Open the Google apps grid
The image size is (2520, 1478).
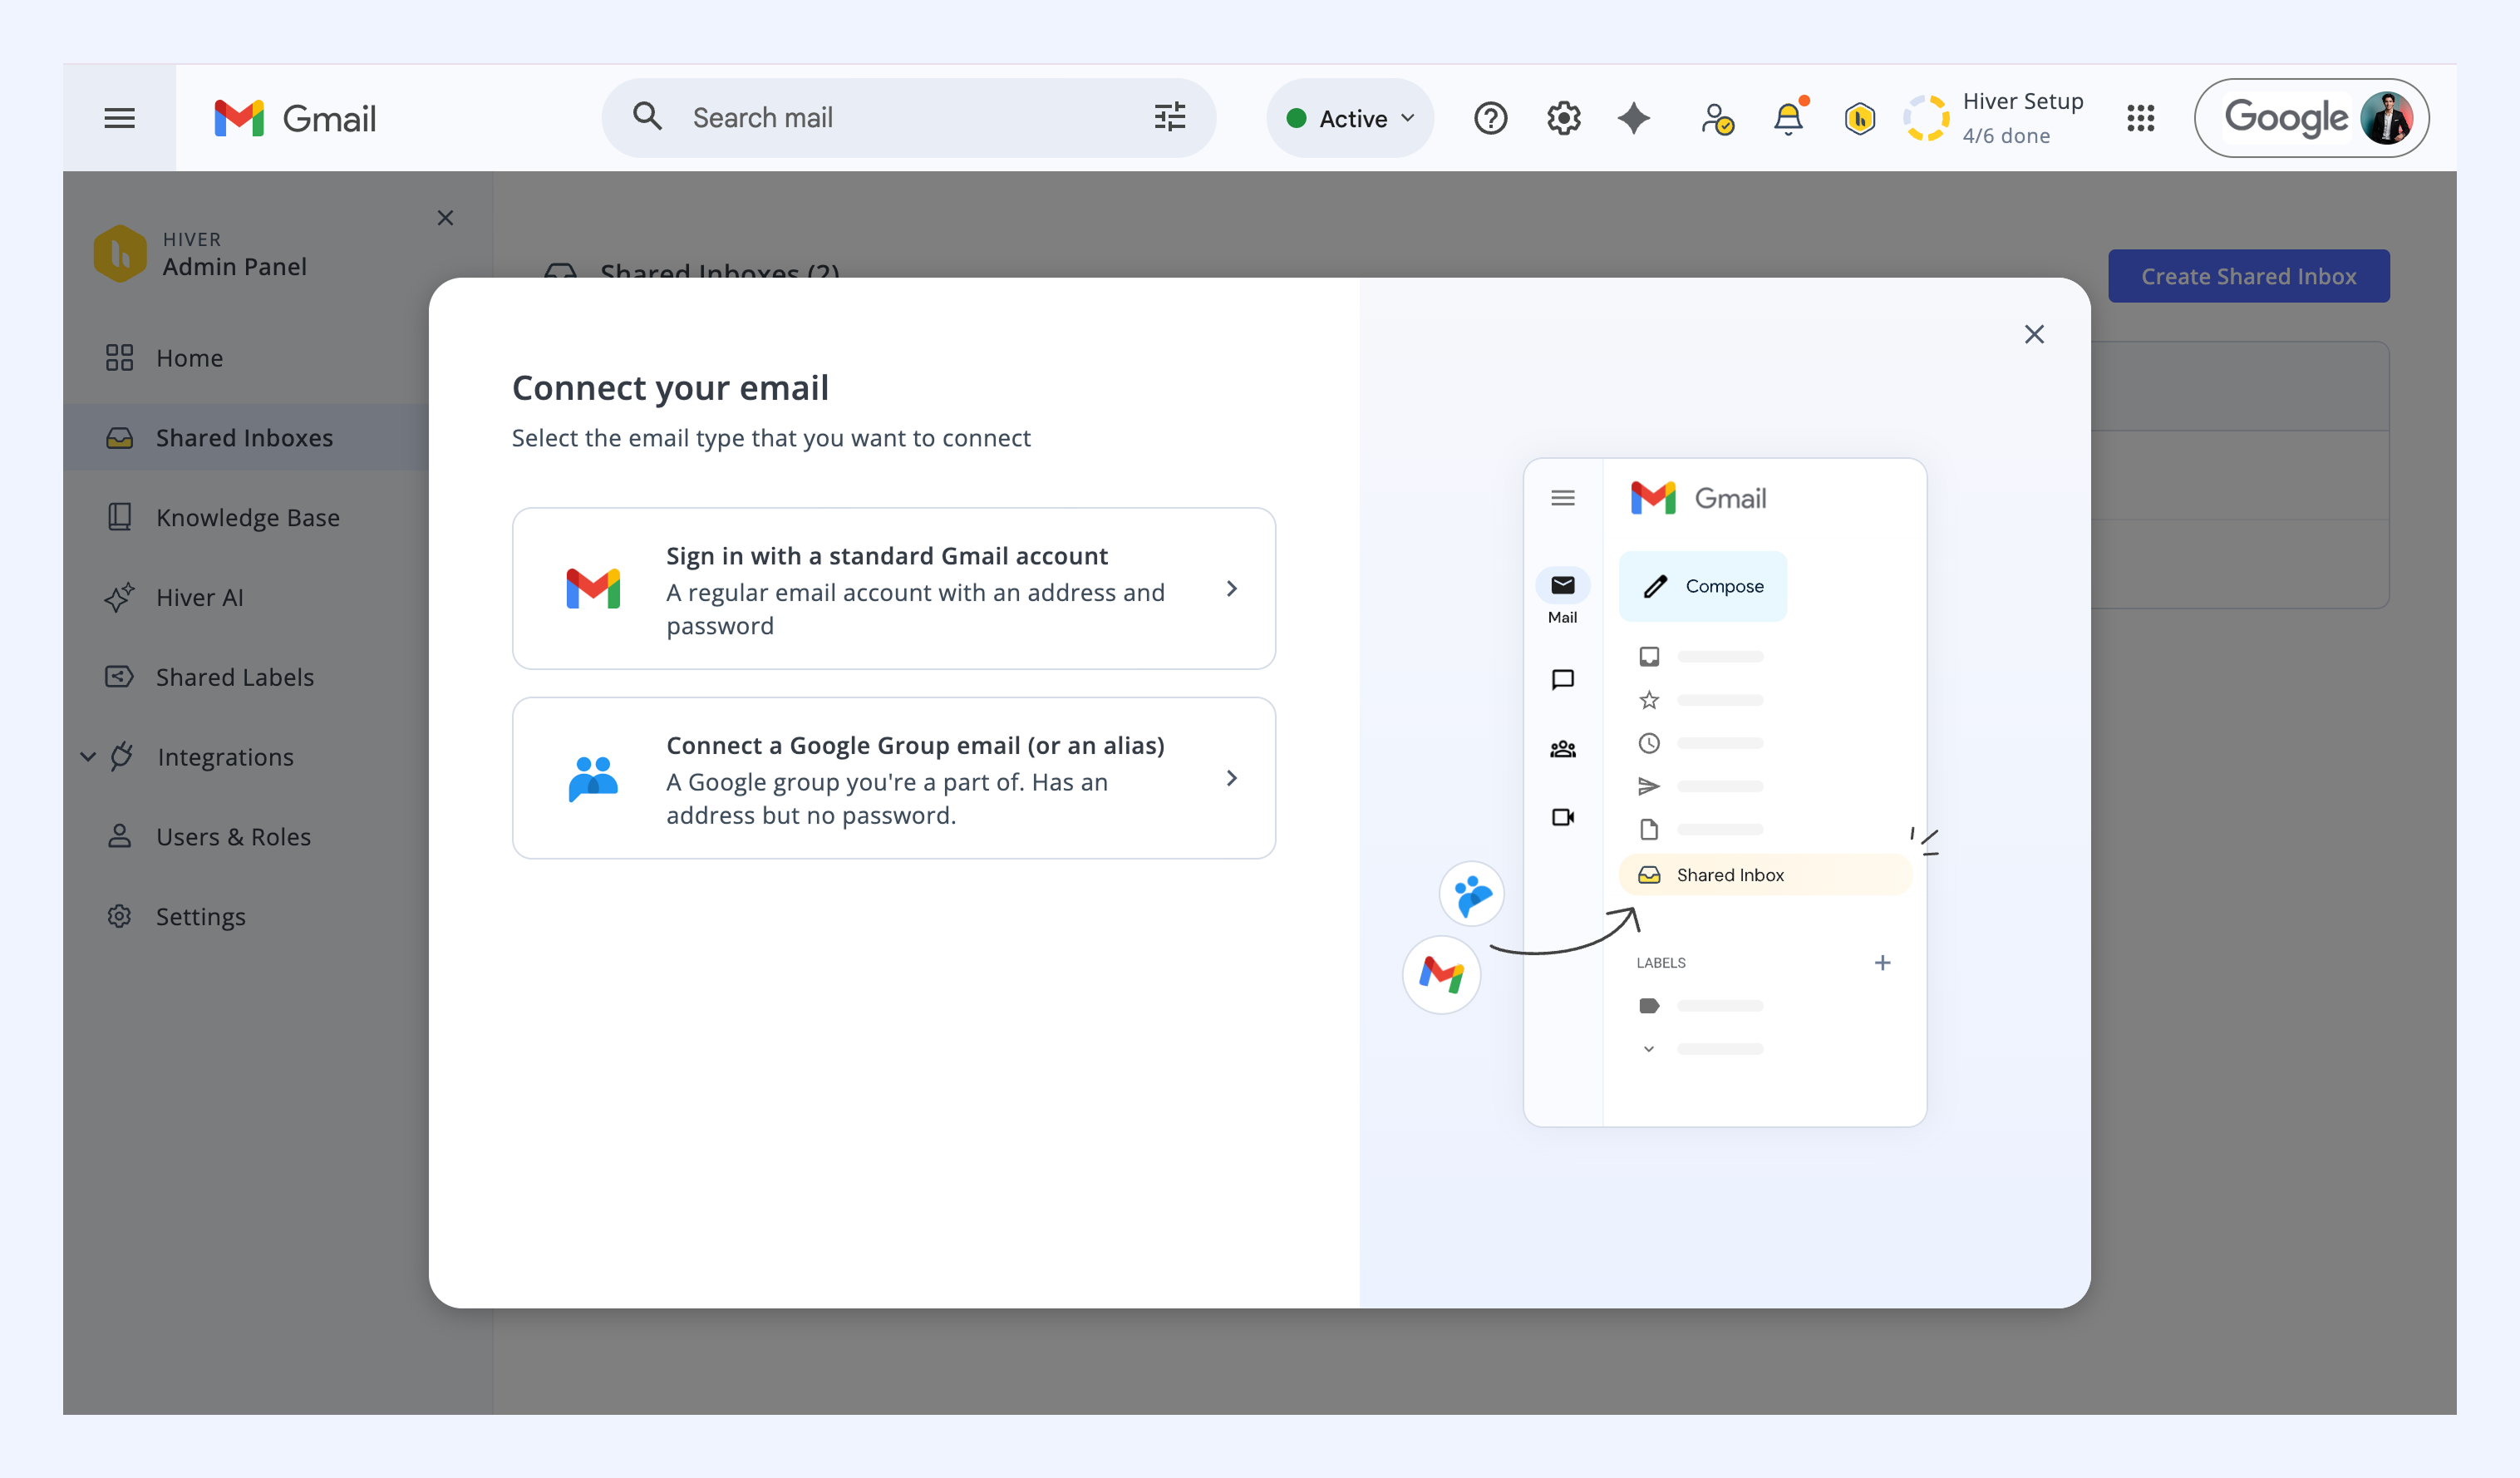[2140, 118]
